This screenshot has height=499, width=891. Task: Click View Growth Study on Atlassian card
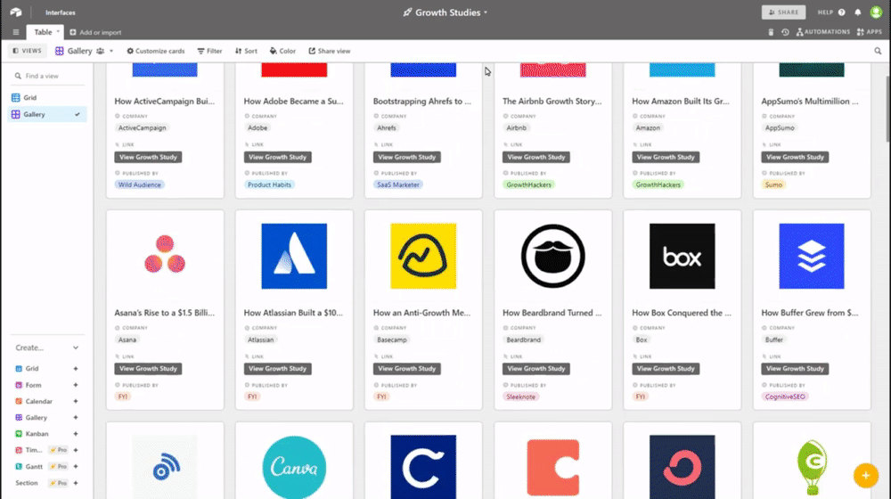[277, 368]
